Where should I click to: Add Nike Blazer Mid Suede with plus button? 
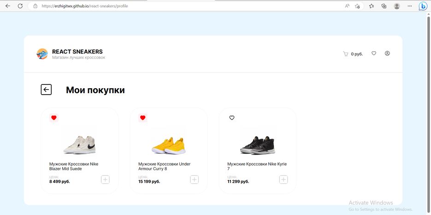pyautogui.click(x=105, y=180)
